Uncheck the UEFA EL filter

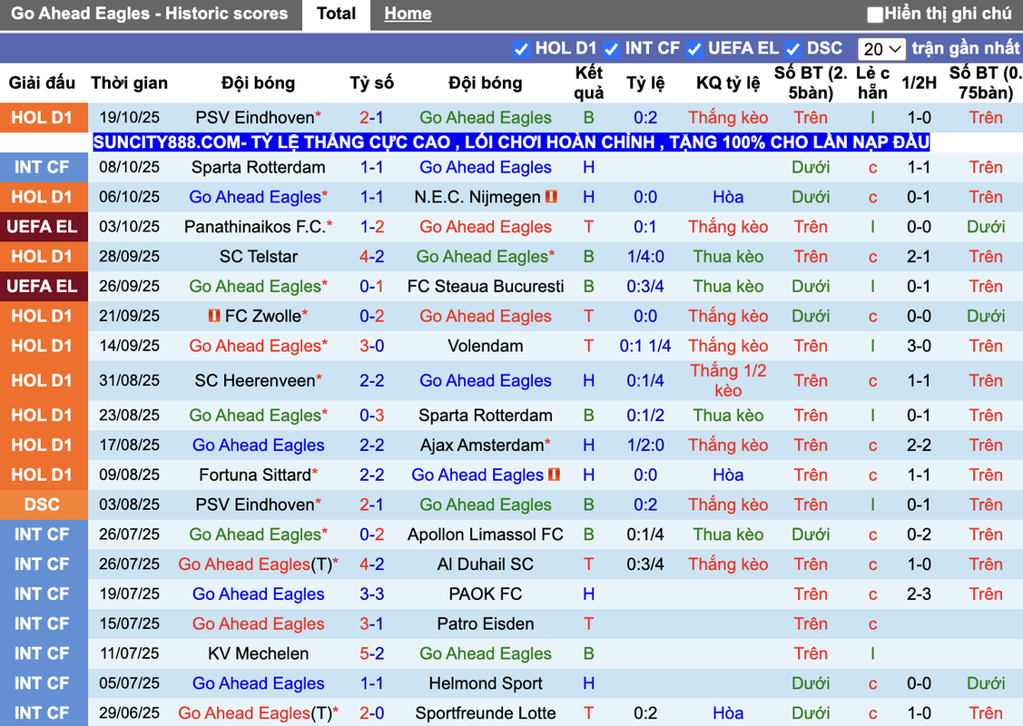tap(694, 49)
